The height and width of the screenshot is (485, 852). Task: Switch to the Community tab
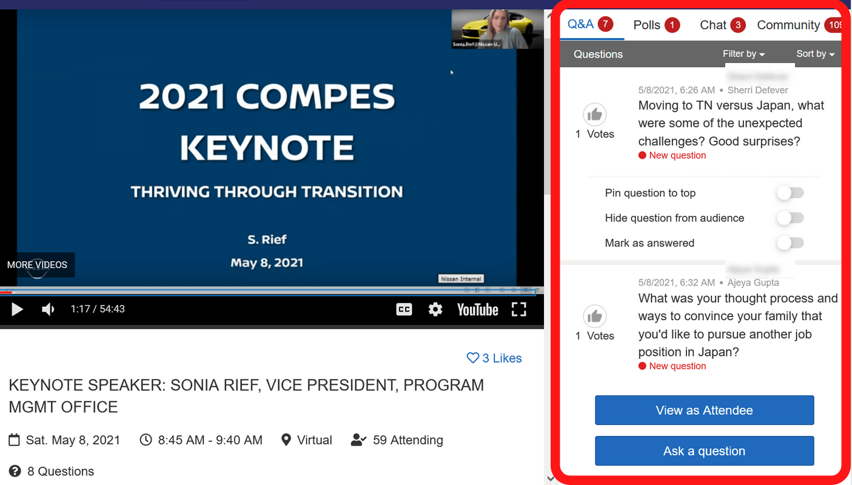click(788, 25)
